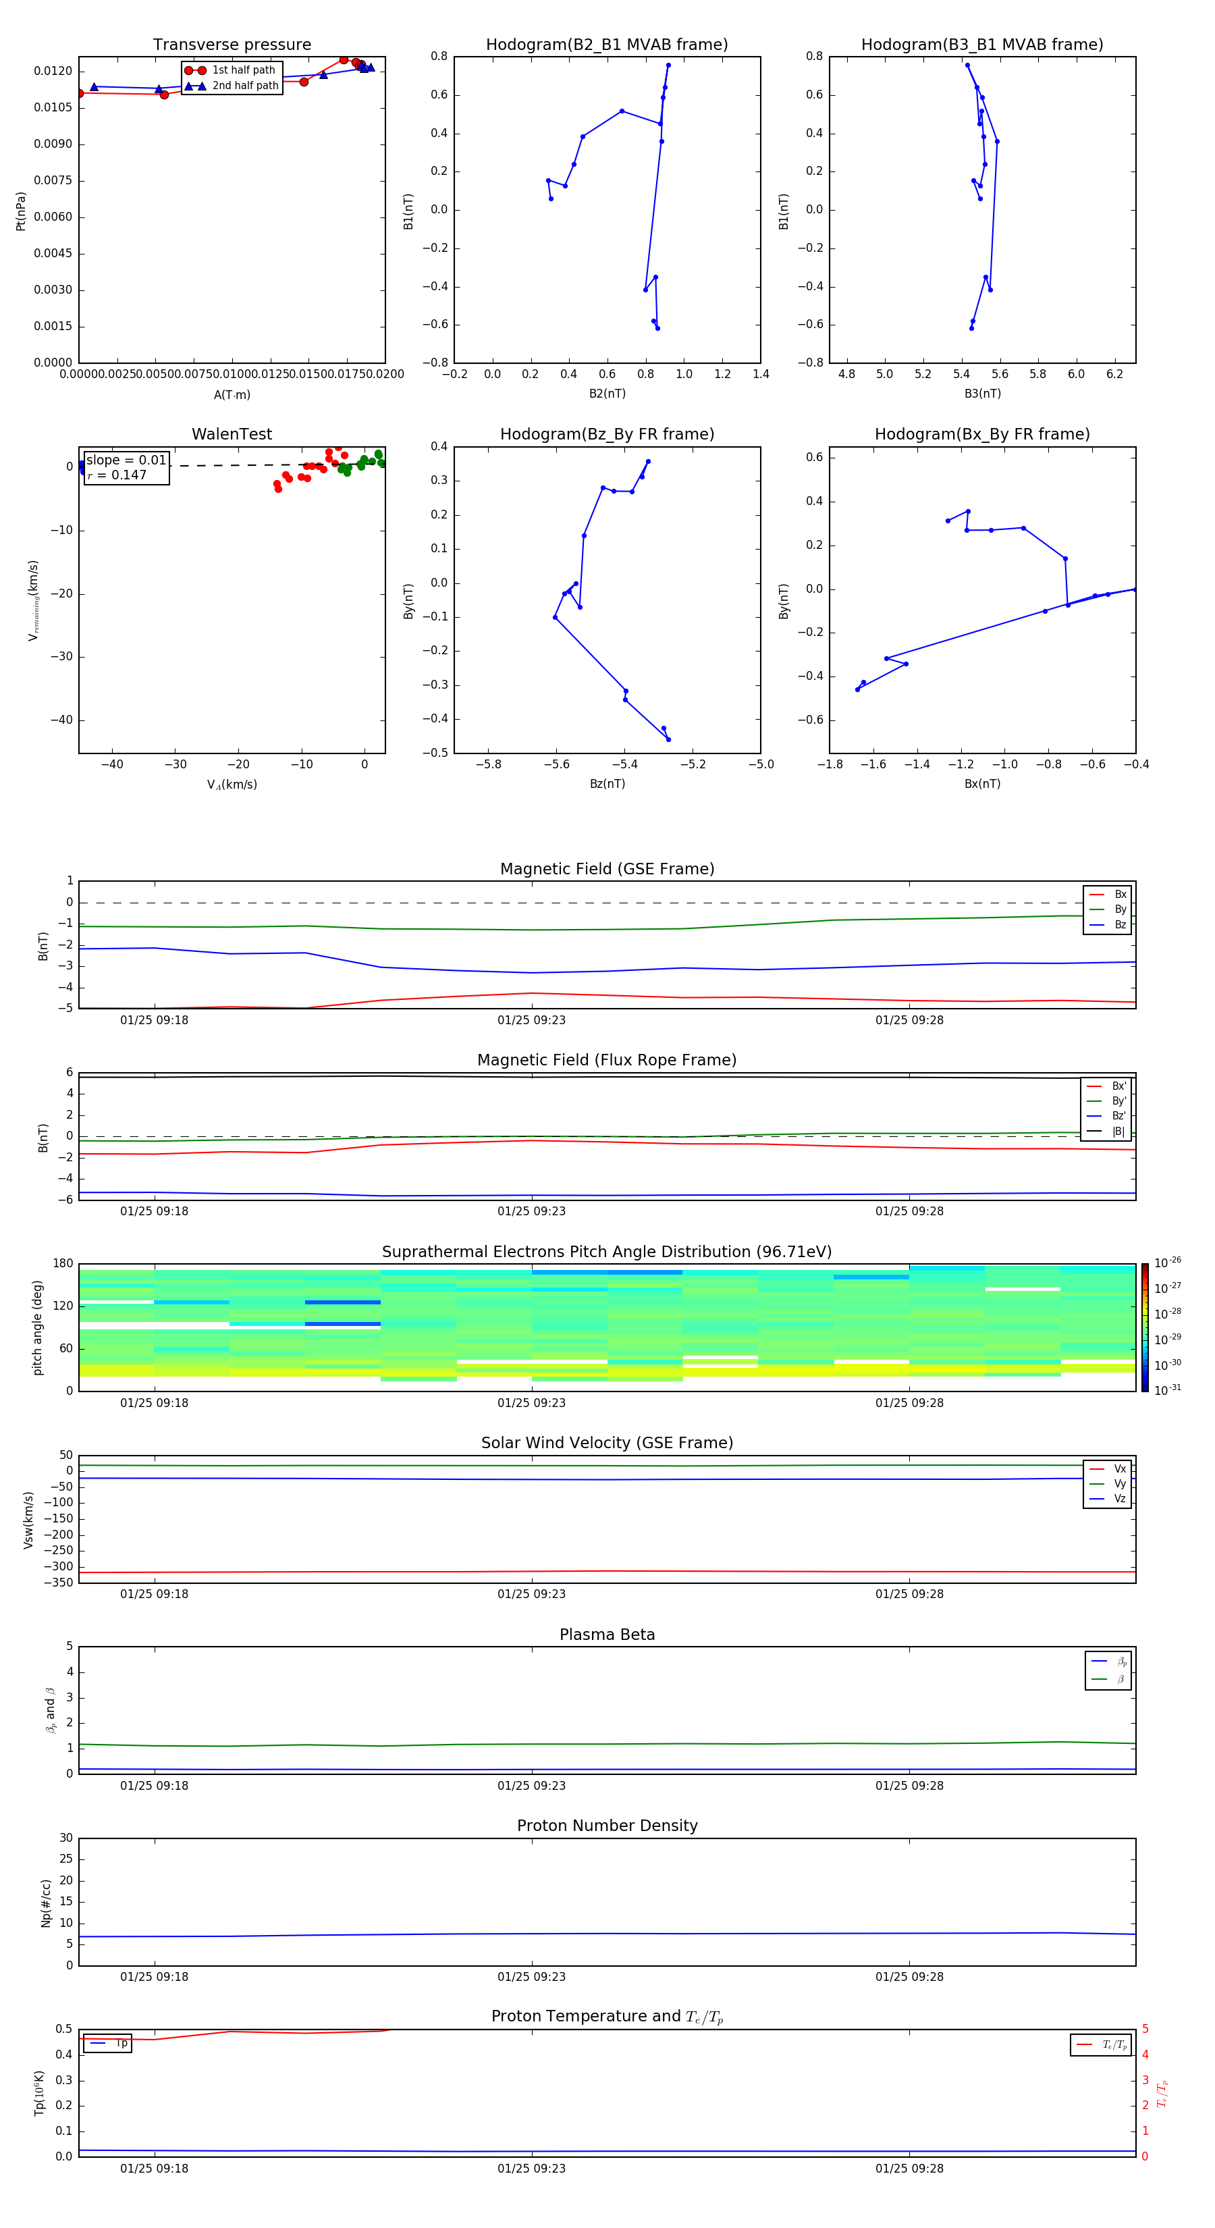Click the "10^-31" colorbar tick label

(1168, 1390)
